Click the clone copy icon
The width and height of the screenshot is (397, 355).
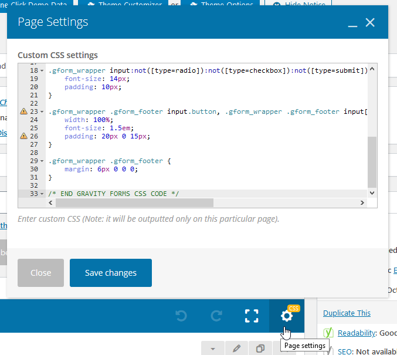pyautogui.click(x=260, y=349)
